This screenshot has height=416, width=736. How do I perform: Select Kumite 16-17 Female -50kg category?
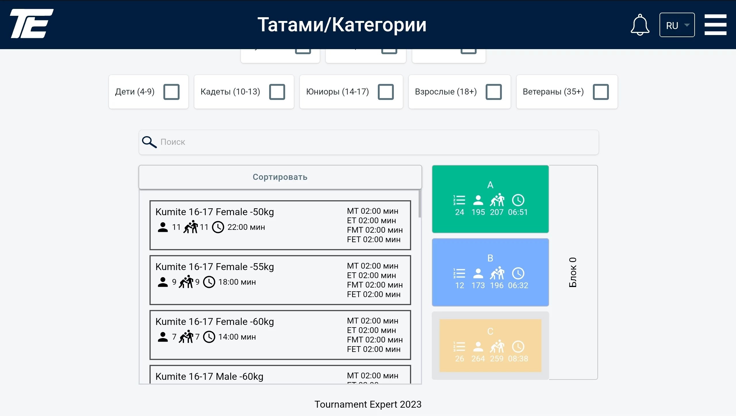[x=280, y=225]
